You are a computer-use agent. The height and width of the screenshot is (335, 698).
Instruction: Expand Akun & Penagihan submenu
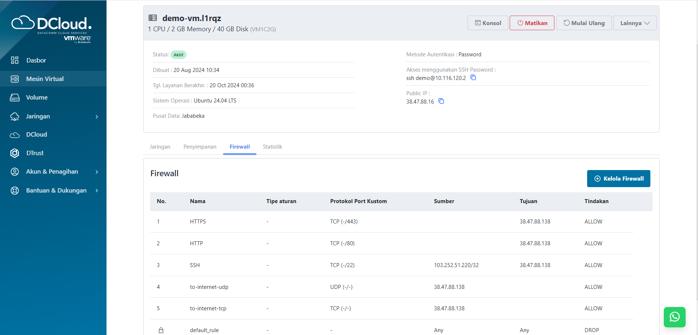click(97, 172)
